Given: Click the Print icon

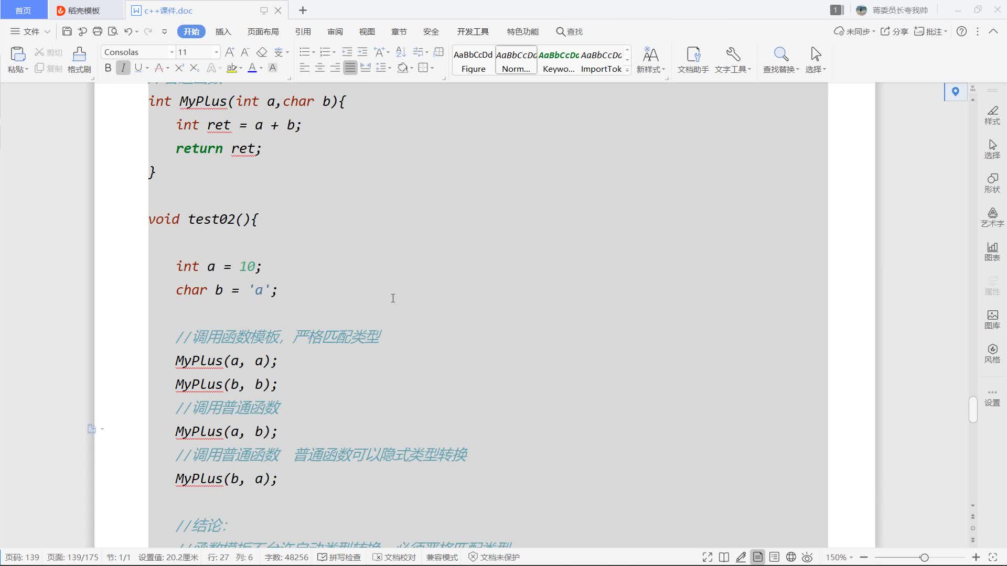Looking at the screenshot, I should click(x=98, y=31).
